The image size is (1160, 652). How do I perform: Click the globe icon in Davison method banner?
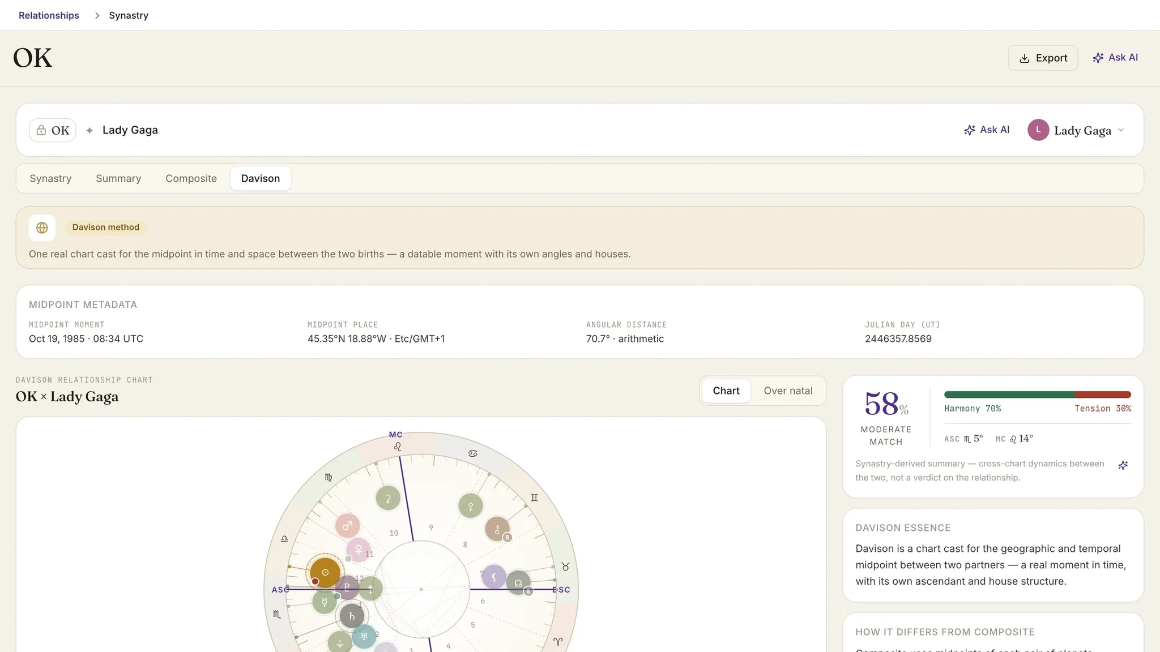tap(42, 228)
